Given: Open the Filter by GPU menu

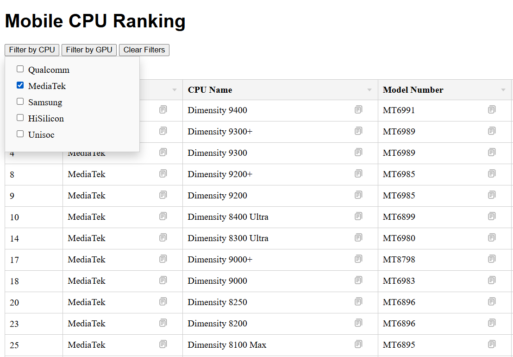Looking at the screenshot, I should [89, 50].
